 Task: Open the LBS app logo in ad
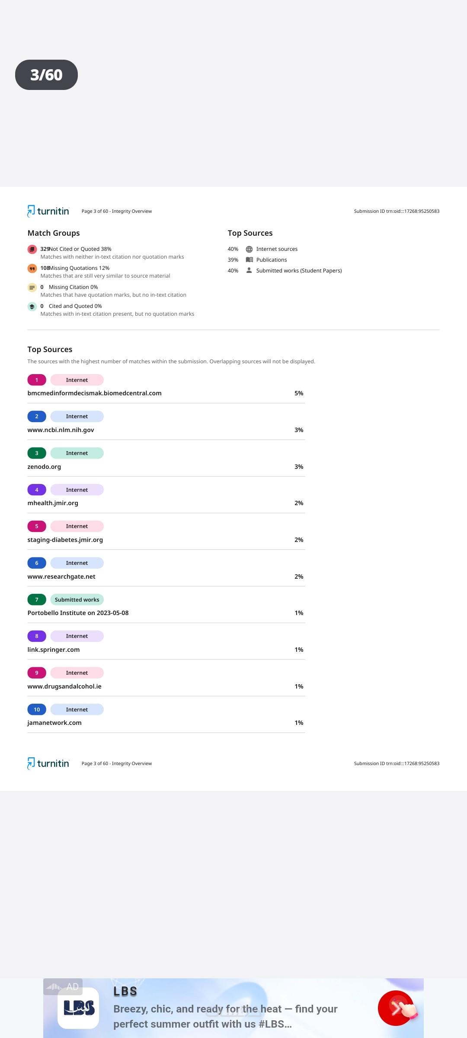pyautogui.click(x=79, y=1008)
